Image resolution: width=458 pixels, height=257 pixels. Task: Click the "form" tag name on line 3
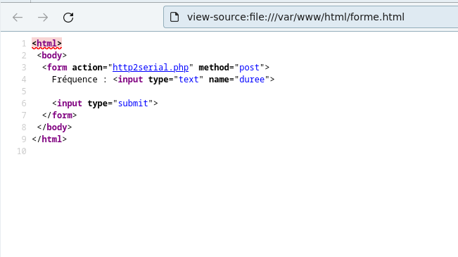(57, 68)
